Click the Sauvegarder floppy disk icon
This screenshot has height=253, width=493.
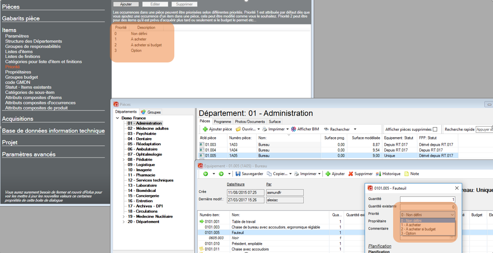pyautogui.click(x=238, y=174)
